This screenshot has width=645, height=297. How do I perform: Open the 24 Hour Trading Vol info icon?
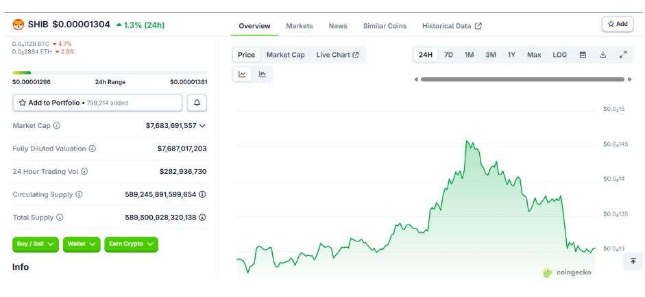pyautogui.click(x=84, y=171)
